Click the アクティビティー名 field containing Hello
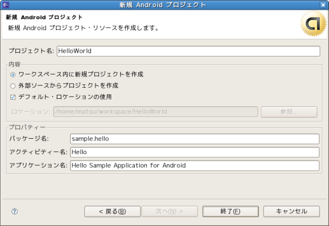This screenshot has height=226, width=329. click(195, 152)
